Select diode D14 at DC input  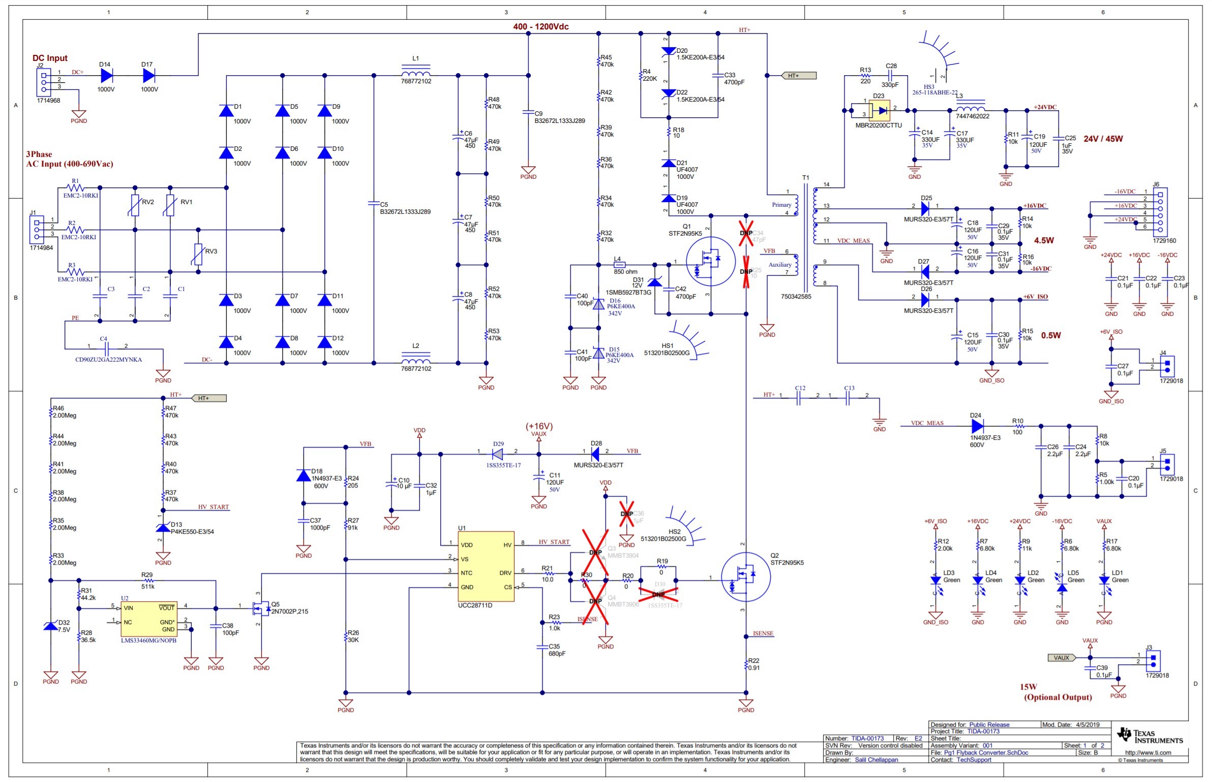(106, 76)
